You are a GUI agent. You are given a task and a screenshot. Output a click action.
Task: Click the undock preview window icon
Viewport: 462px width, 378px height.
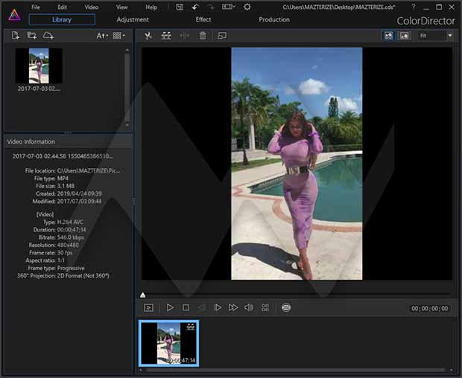point(222,36)
